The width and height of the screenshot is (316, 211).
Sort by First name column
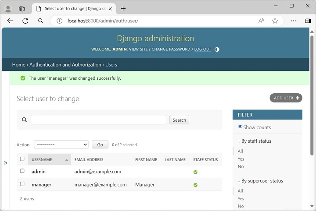146,159
